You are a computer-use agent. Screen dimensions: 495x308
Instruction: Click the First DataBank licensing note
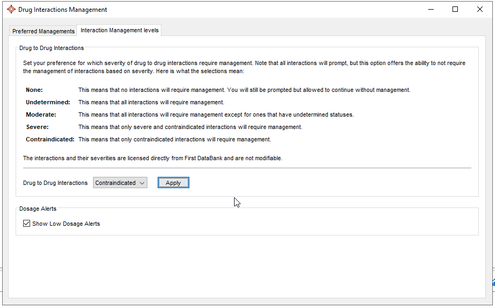(x=152, y=158)
